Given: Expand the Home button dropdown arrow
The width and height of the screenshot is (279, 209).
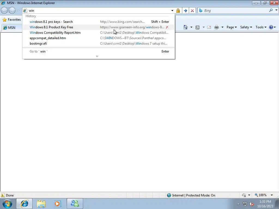Looking at the screenshot, I should click(x=191, y=27).
